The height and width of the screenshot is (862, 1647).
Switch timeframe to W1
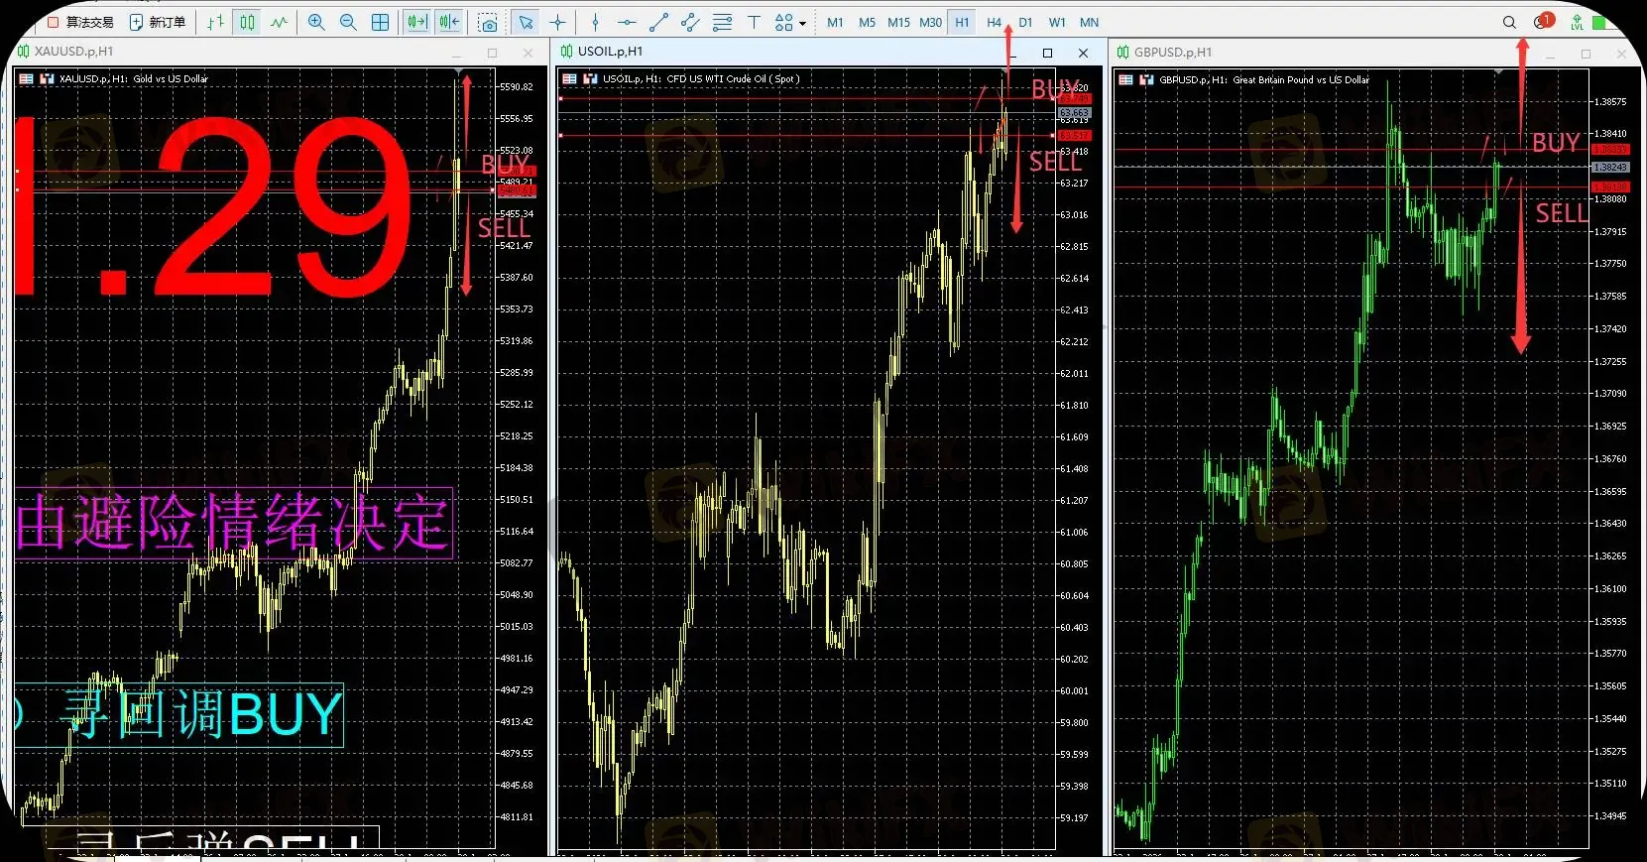pyautogui.click(x=1057, y=22)
